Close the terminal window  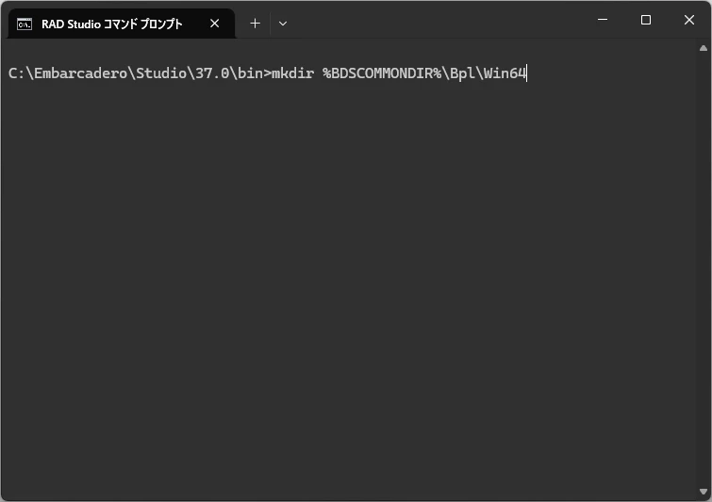688,20
